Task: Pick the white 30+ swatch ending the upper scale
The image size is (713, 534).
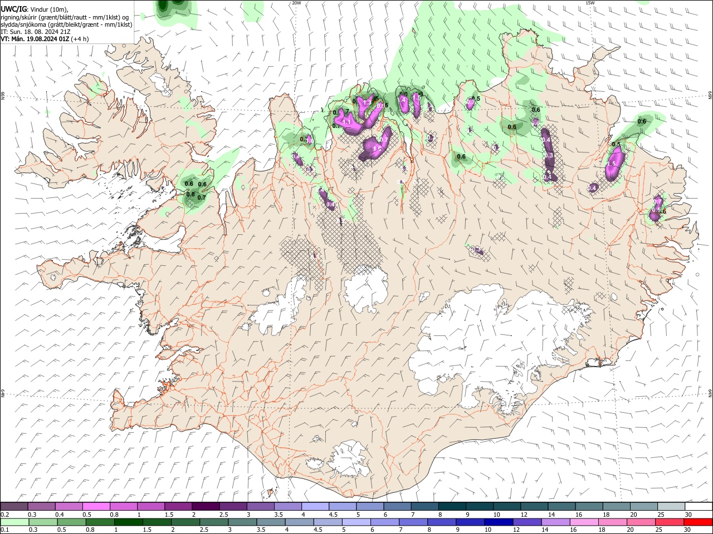Action: pyautogui.click(x=699, y=507)
